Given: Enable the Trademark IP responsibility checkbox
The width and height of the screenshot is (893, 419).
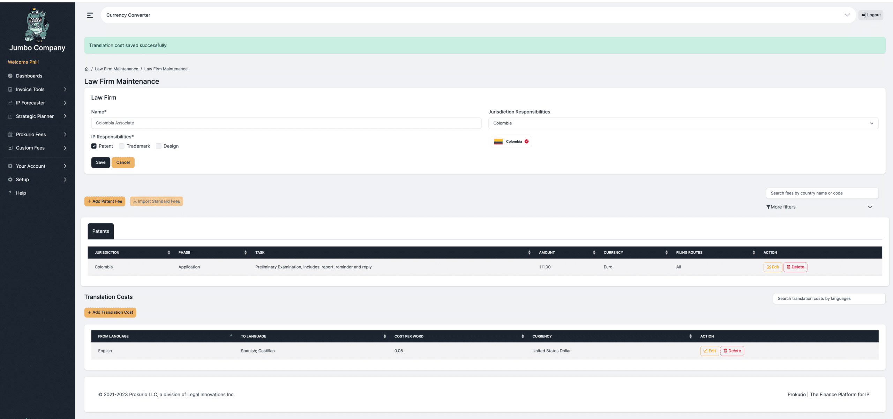Looking at the screenshot, I should (x=121, y=146).
